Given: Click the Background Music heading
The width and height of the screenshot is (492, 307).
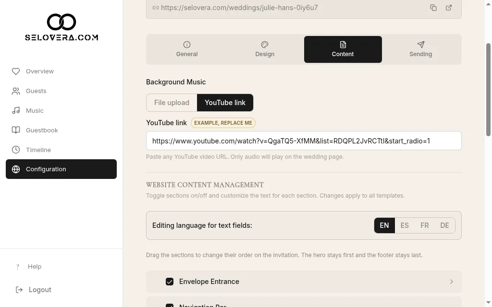Looking at the screenshot, I should coord(176,82).
